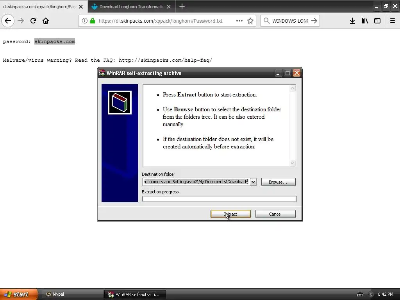Image resolution: width=400 pixels, height=300 pixels.
Task: Switch to Mypal taskbar button
Action: (72, 295)
